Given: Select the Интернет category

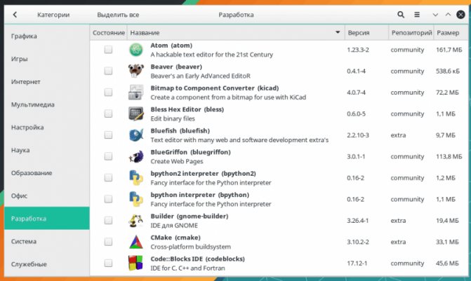Looking at the screenshot, I should click(47, 81).
